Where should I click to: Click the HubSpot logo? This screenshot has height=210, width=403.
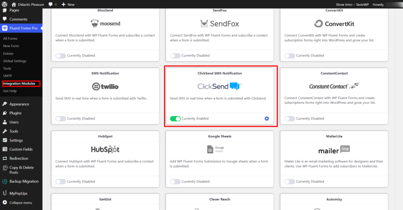pos(105,149)
